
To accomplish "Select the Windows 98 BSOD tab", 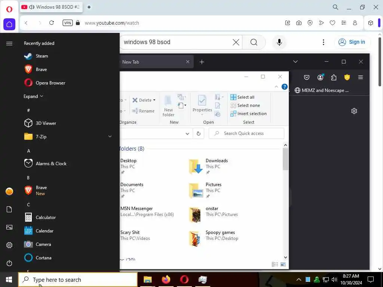I will coord(51,7).
